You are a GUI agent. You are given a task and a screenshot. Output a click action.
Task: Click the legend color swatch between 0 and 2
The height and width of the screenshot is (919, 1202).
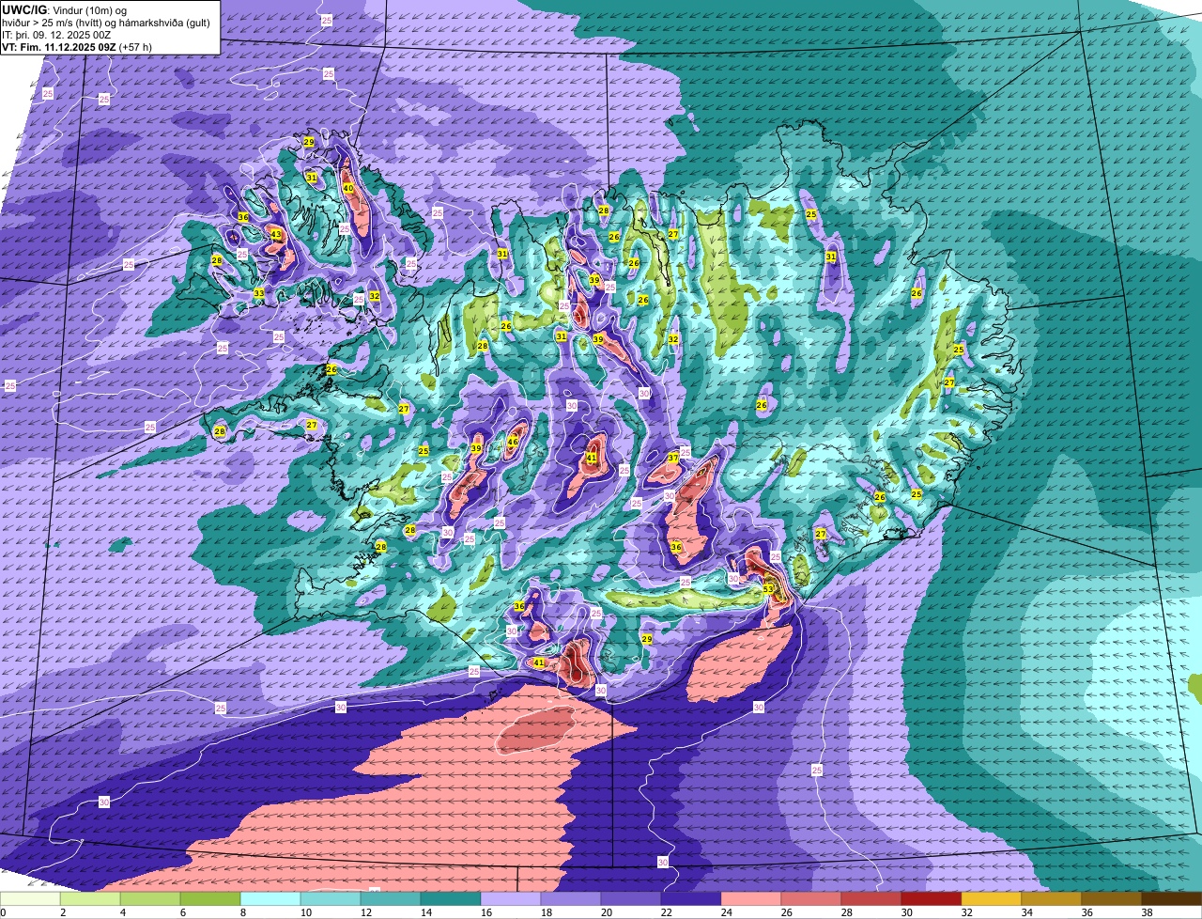30,898
